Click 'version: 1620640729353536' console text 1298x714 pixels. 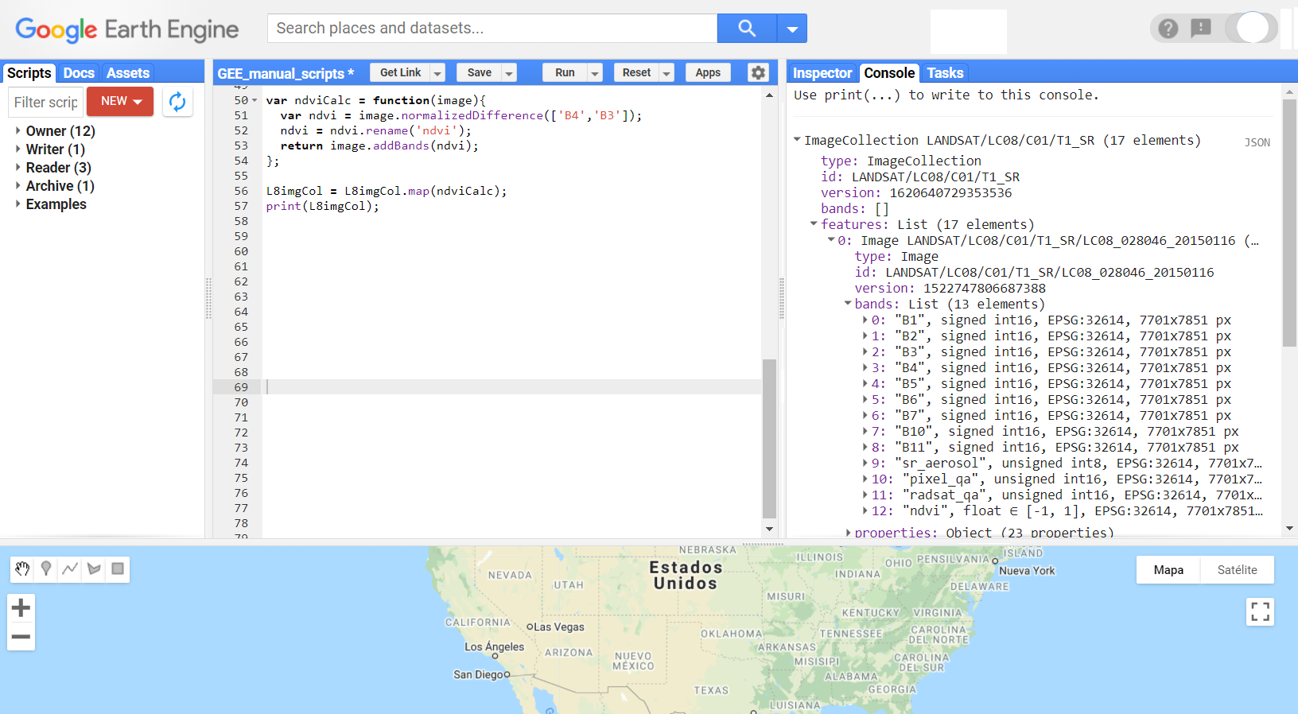(916, 192)
